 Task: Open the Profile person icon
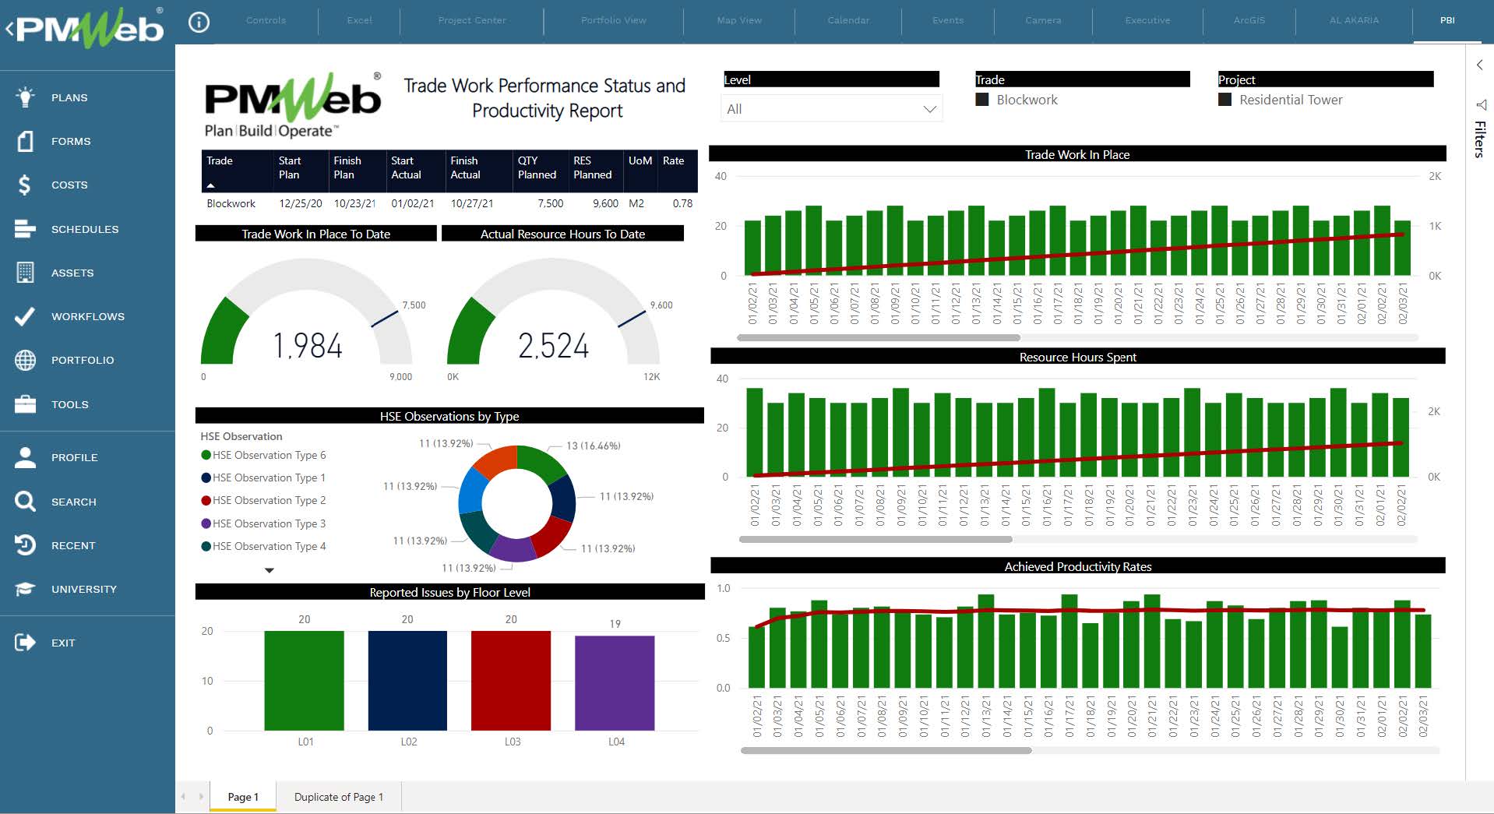25,457
